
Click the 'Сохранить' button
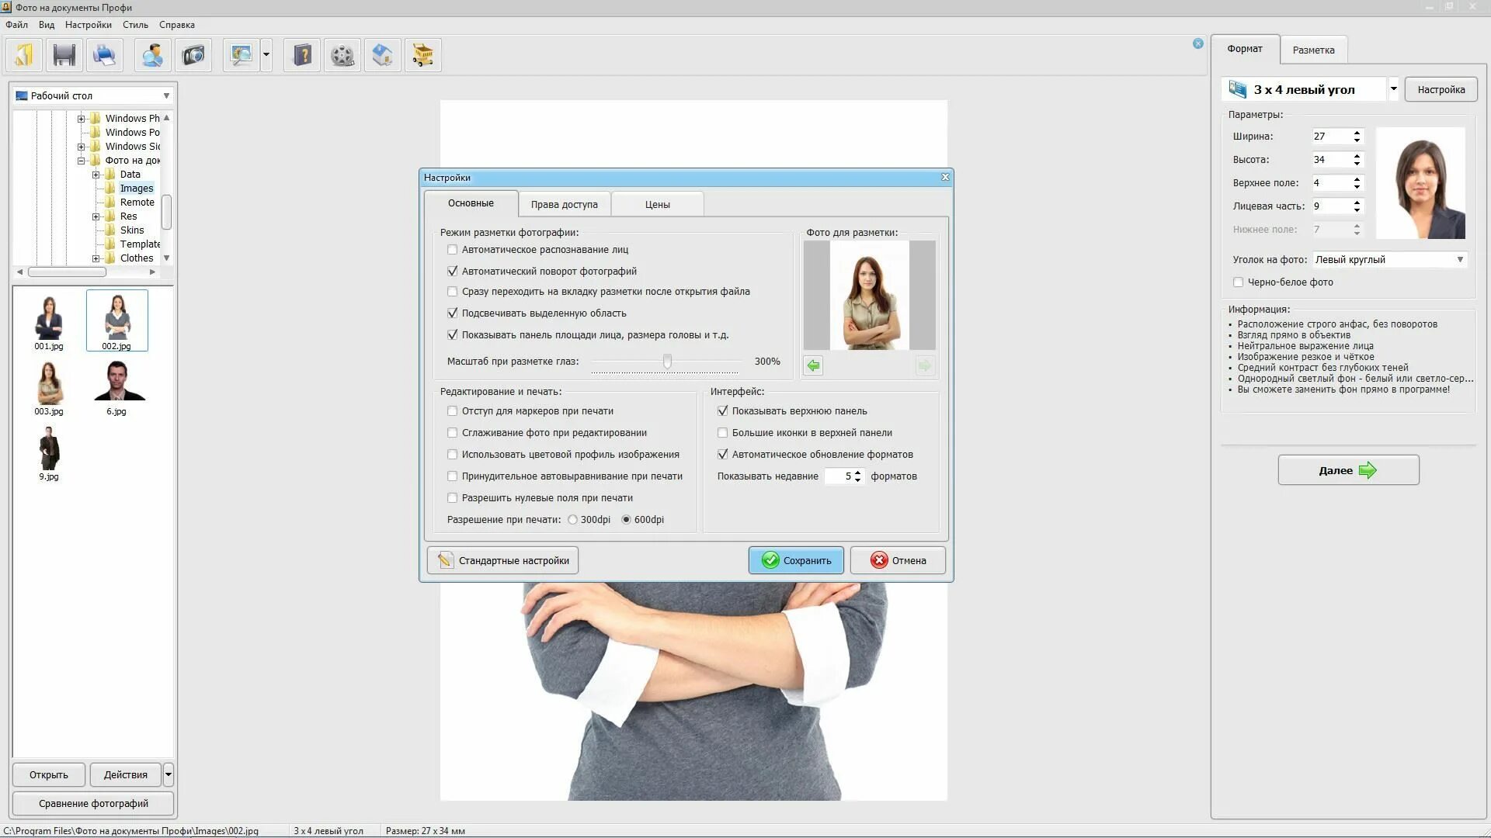(x=796, y=560)
